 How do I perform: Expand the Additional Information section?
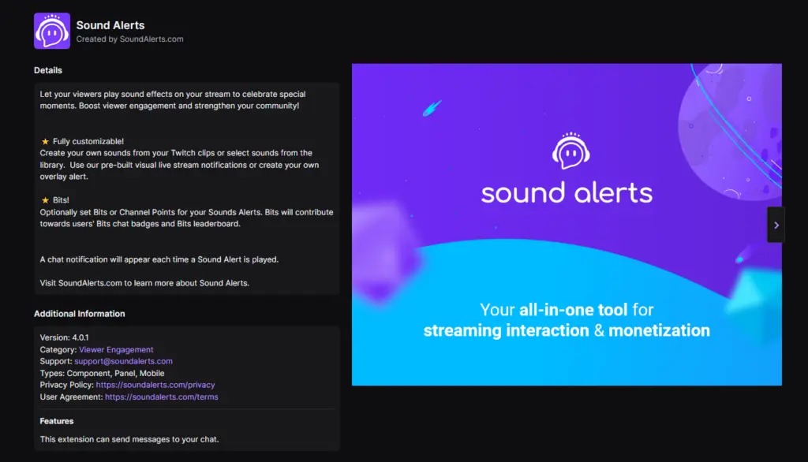(x=78, y=313)
